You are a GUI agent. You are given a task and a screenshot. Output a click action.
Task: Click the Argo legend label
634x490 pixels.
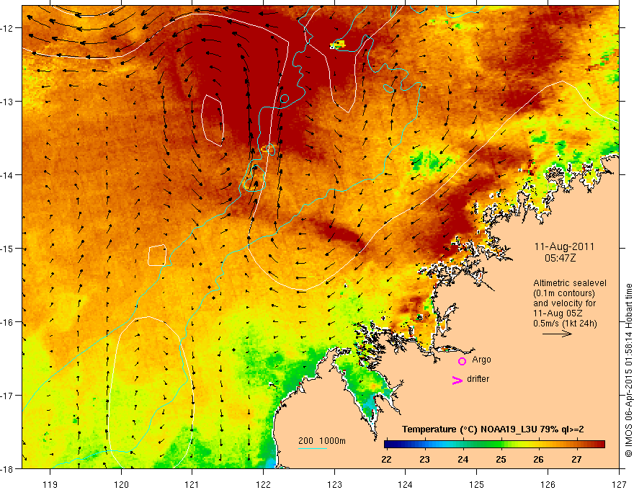click(481, 360)
